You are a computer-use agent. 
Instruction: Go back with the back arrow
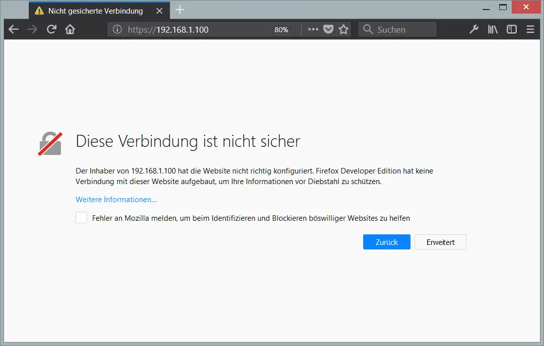pos(14,30)
